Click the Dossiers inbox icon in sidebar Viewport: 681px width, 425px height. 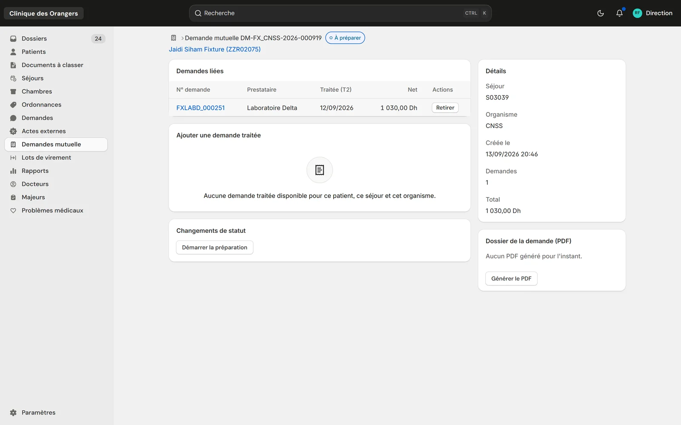[x=13, y=39]
